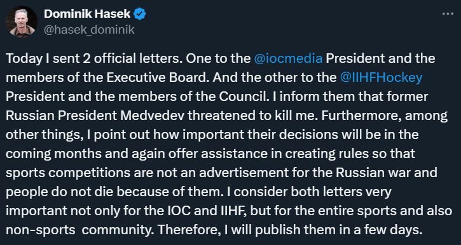Click the phrase "sports competitions" in the tweet
The width and height of the screenshot is (461, 245).
pyautogui.click(x=67, y=173)
